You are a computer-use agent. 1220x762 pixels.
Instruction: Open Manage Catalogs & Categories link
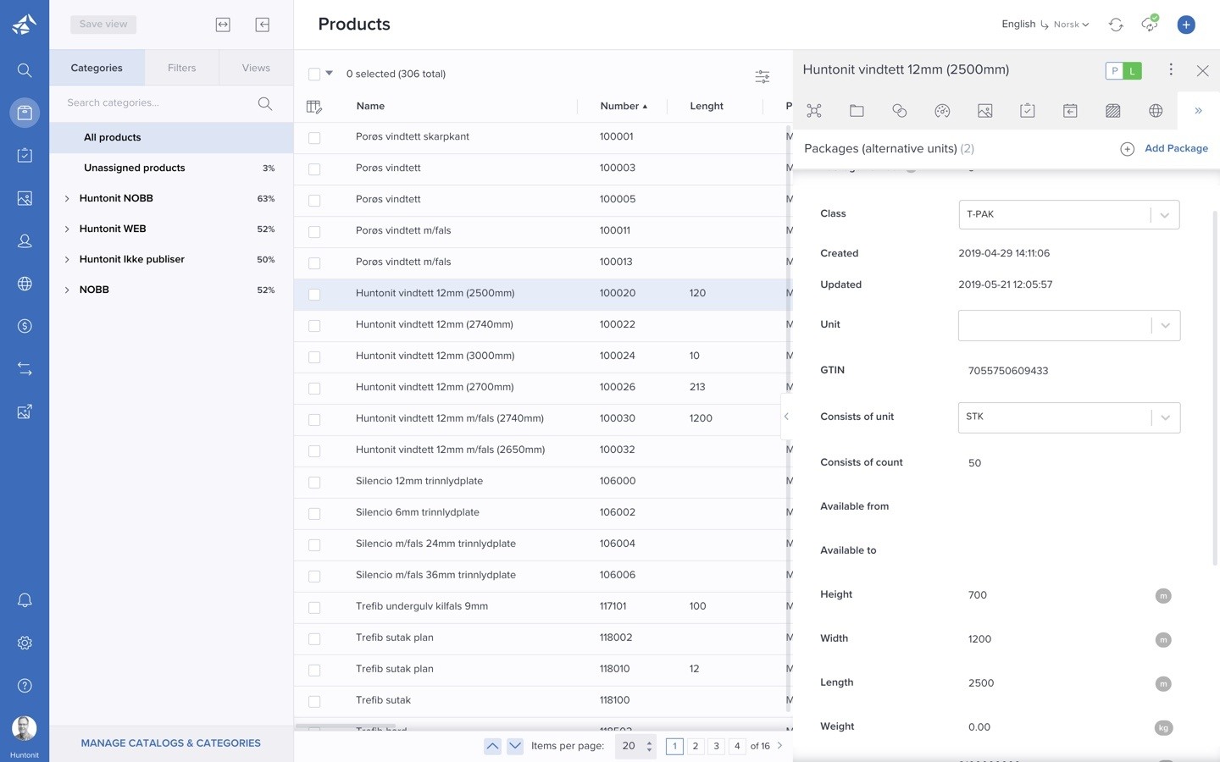click(x=170, y=743)
